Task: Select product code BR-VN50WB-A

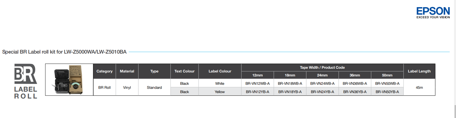Action: tap(387, 84)
